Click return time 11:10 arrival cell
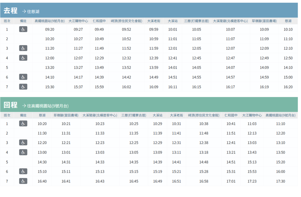Screen dimensions: 301x197 click(x=280, y=124)
